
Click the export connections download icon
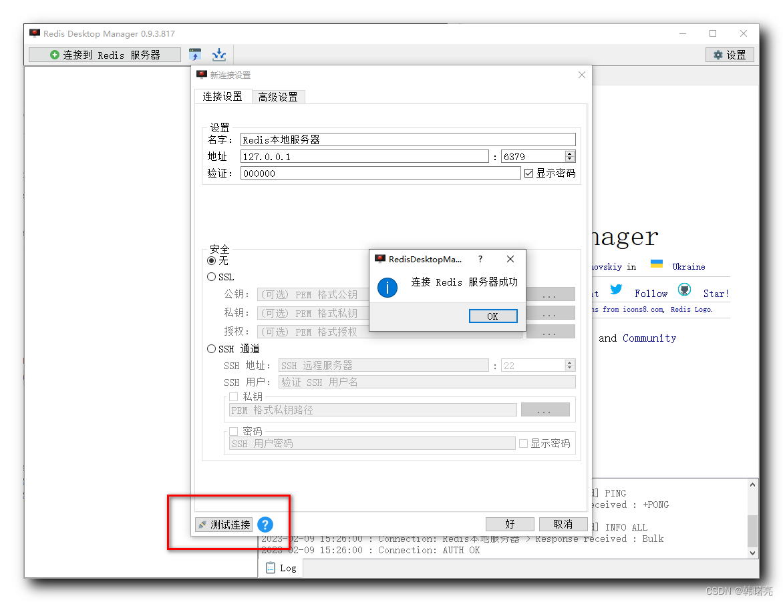(218, 54)
